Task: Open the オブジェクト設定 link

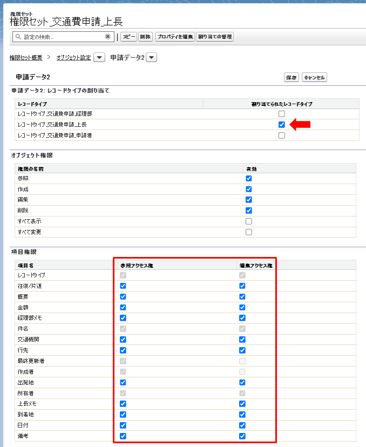Action: (73, 58)
